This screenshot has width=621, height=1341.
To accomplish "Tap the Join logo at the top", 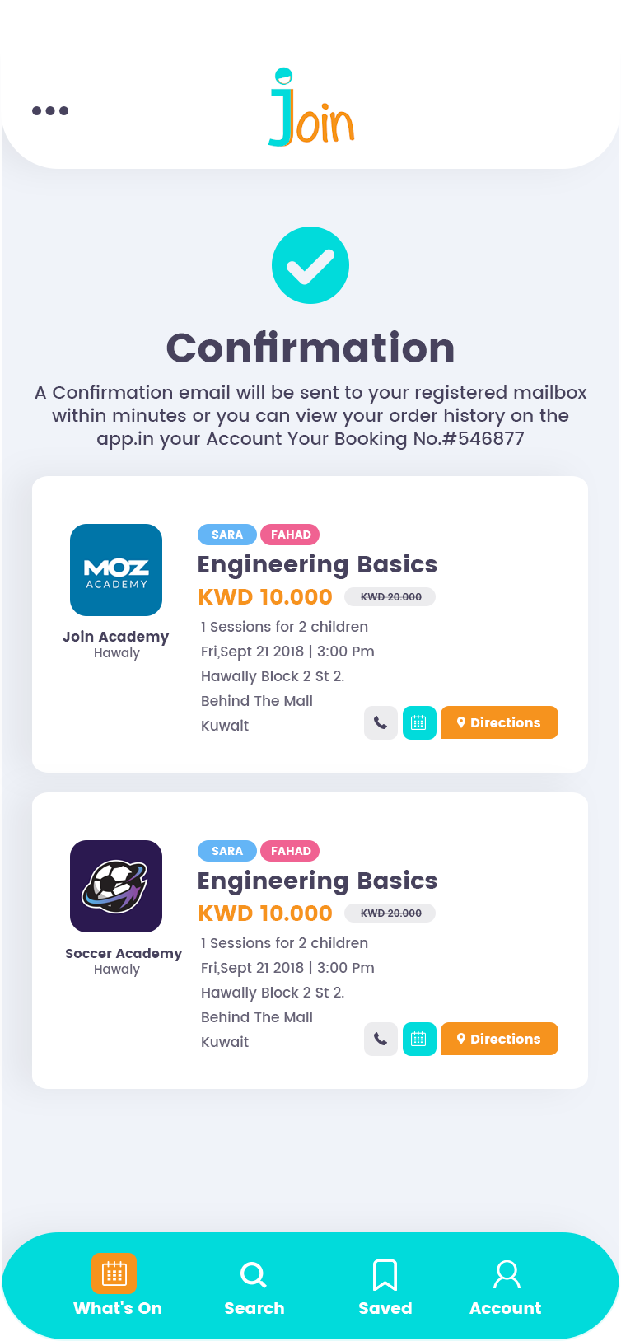I will click(310, 105).
